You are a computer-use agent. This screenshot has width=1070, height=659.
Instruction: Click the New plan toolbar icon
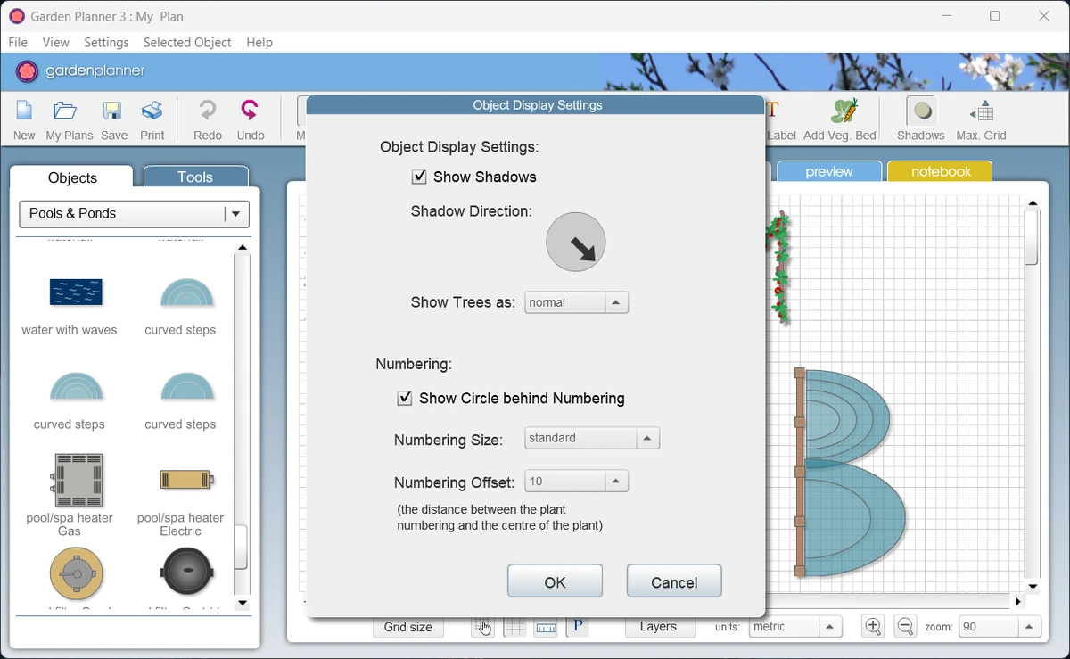click(24, 111)
